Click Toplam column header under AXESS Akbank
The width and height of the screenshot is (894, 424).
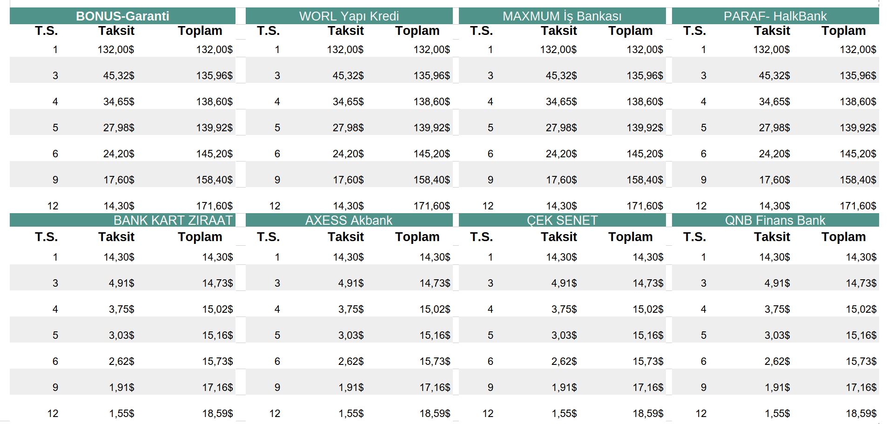[x=417, y=237]
